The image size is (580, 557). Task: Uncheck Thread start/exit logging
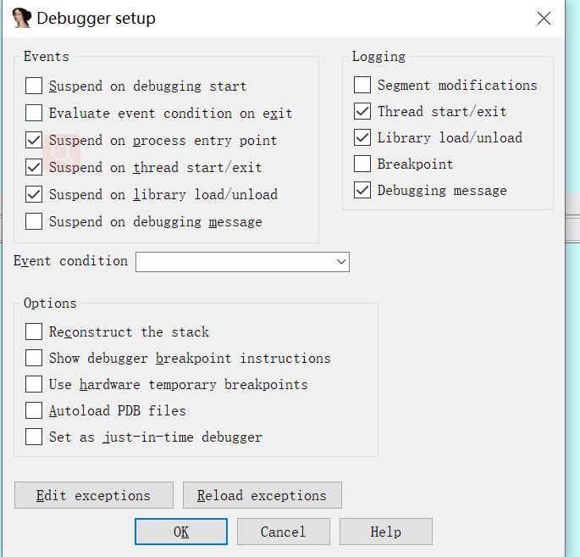click(362, 111)
